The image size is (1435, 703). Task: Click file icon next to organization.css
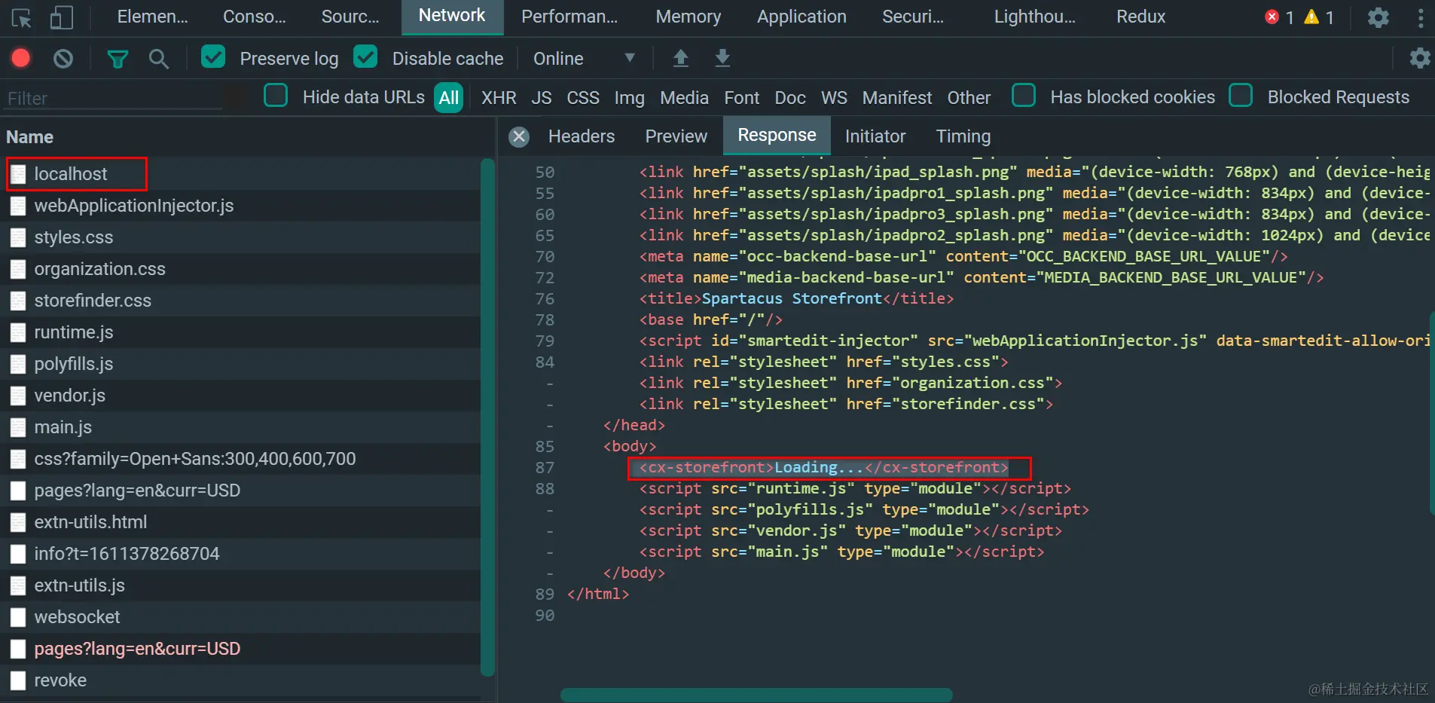(x=19, y=269)
